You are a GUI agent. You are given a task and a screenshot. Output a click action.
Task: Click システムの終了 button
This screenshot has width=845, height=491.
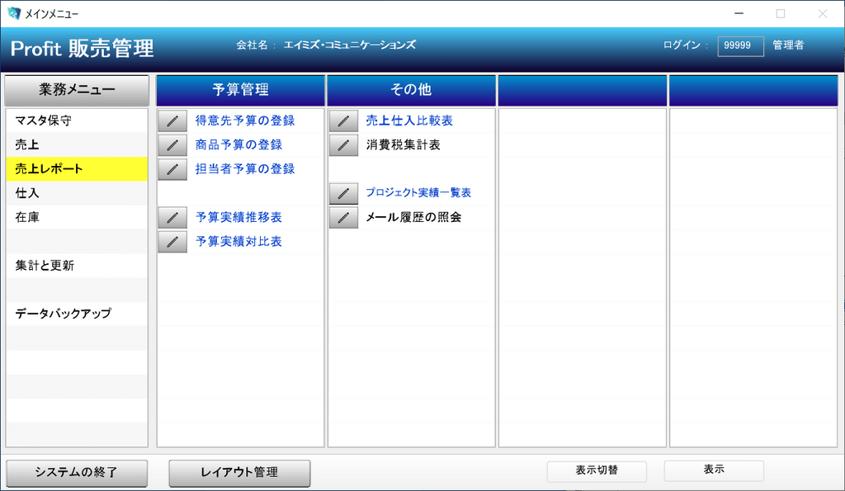(77, 473)
